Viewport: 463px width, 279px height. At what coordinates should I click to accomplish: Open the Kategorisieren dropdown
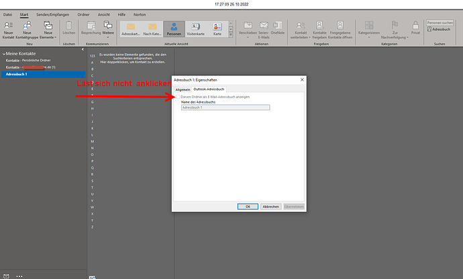pyautogui.click(x=369, y=30)
